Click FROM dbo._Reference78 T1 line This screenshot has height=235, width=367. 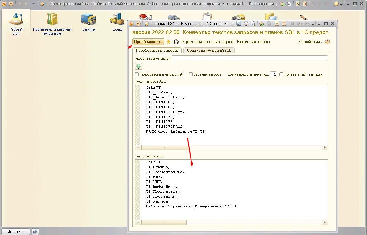click(175, 131)
